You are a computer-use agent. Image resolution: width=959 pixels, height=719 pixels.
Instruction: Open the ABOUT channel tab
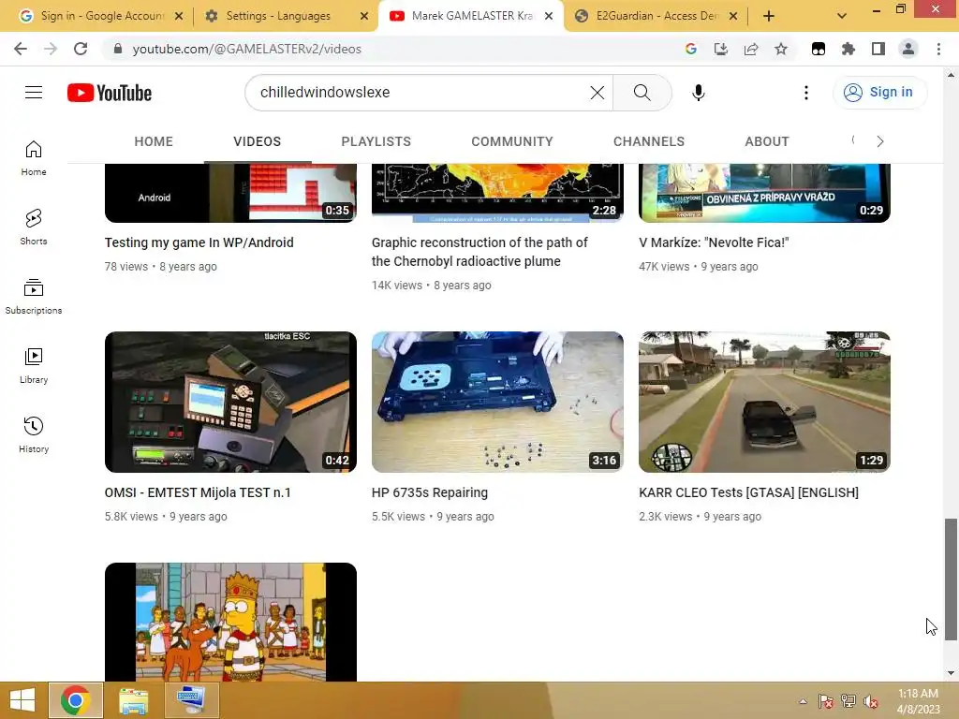[767, 141]
